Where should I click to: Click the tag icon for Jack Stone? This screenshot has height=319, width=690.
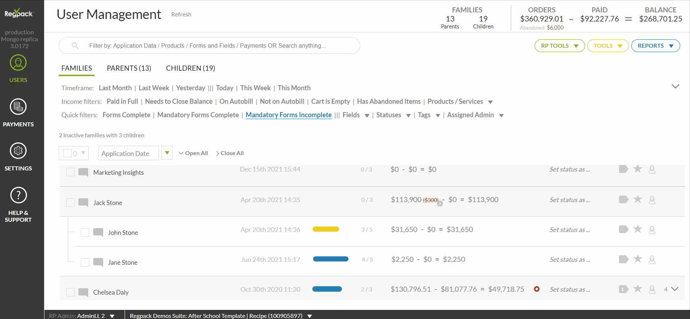(x=624, y=200)
